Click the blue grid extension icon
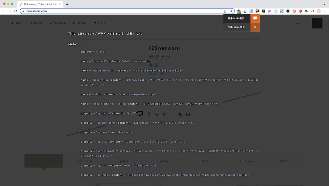 tap(251, 11)
